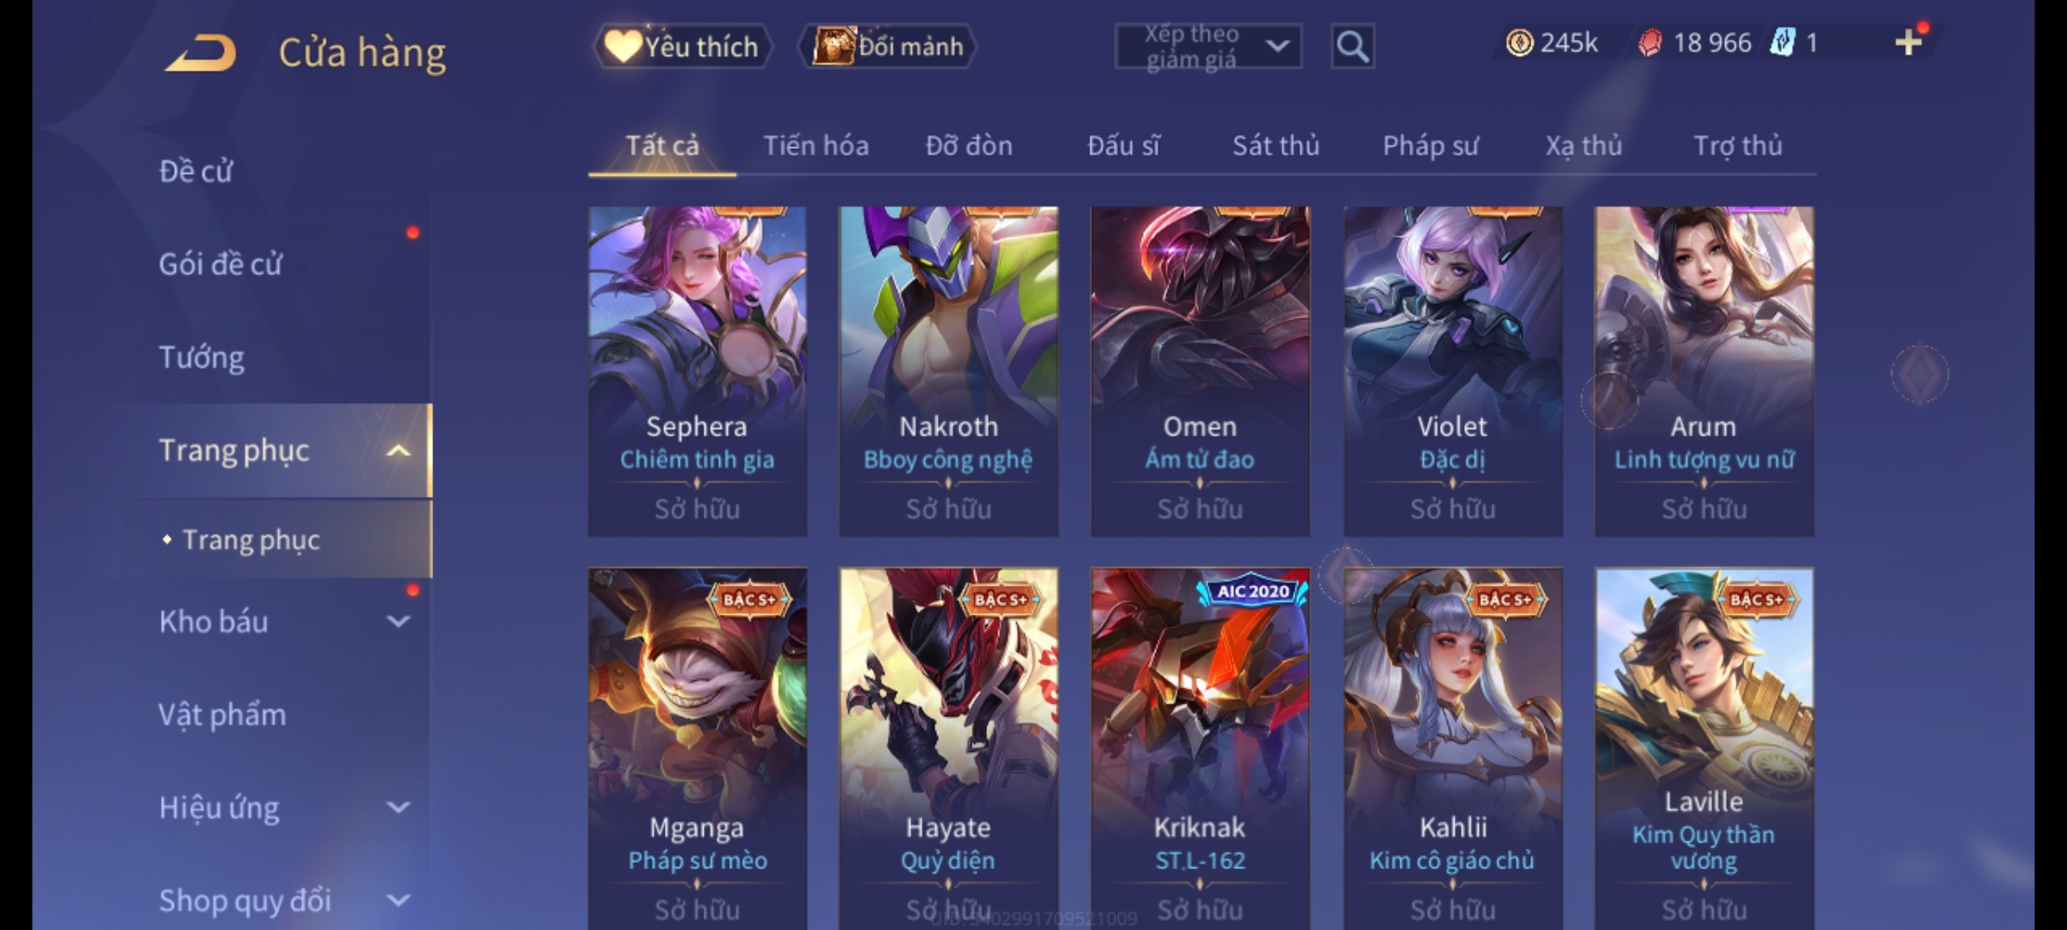2067x930 pixels.
Task: Select Kriknak ST.L-162 skin card
Action: click(1201, 748)
